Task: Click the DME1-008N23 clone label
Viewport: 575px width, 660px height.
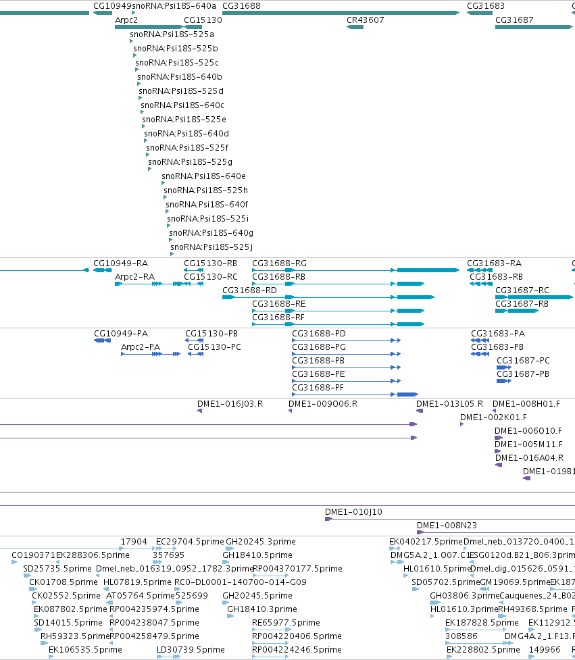Action: tap(447, 526)
